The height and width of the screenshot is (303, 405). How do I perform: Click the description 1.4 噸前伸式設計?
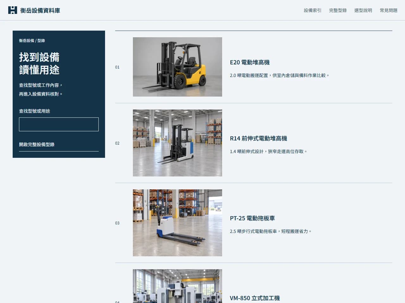269,151
